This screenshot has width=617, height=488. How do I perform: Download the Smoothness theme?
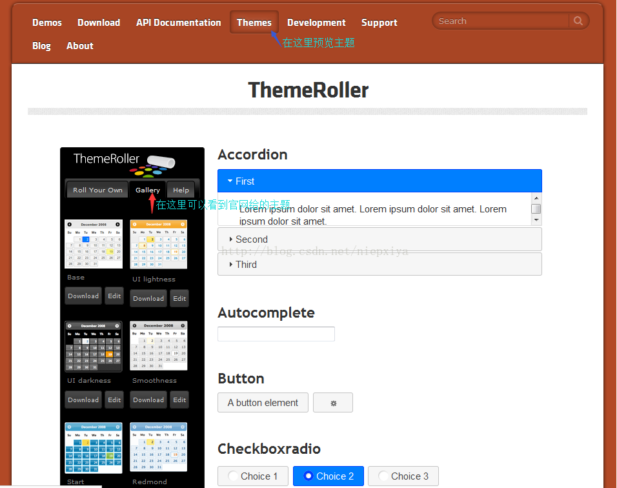tap(148, 400)
